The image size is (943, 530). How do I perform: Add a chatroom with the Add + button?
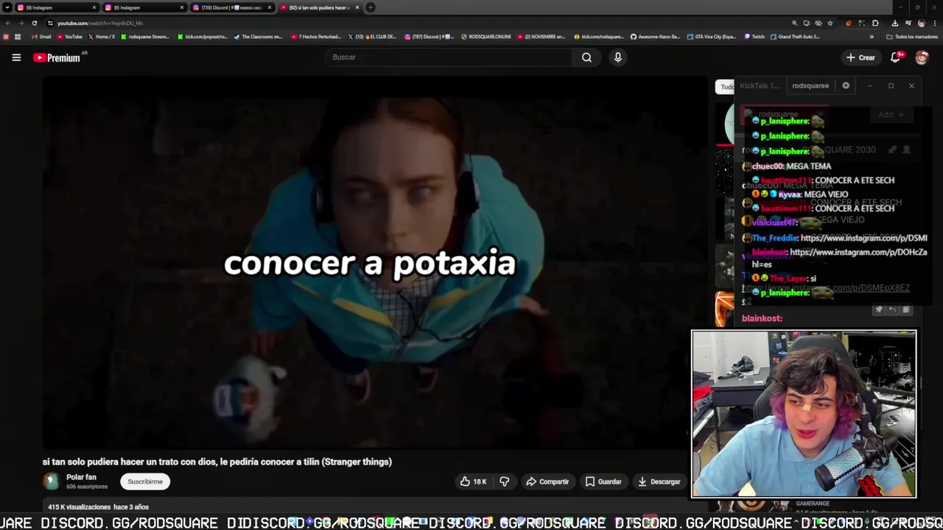point(891,114)
